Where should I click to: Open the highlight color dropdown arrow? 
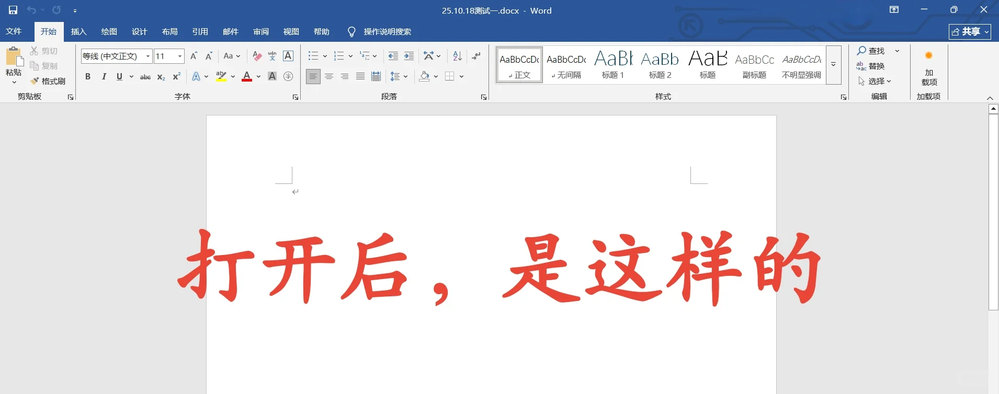(x=233, y=76)
